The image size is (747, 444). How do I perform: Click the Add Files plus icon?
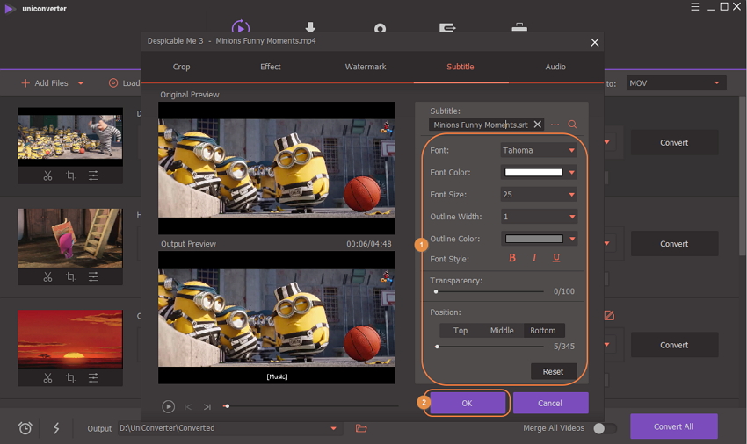tap(25, 83)
